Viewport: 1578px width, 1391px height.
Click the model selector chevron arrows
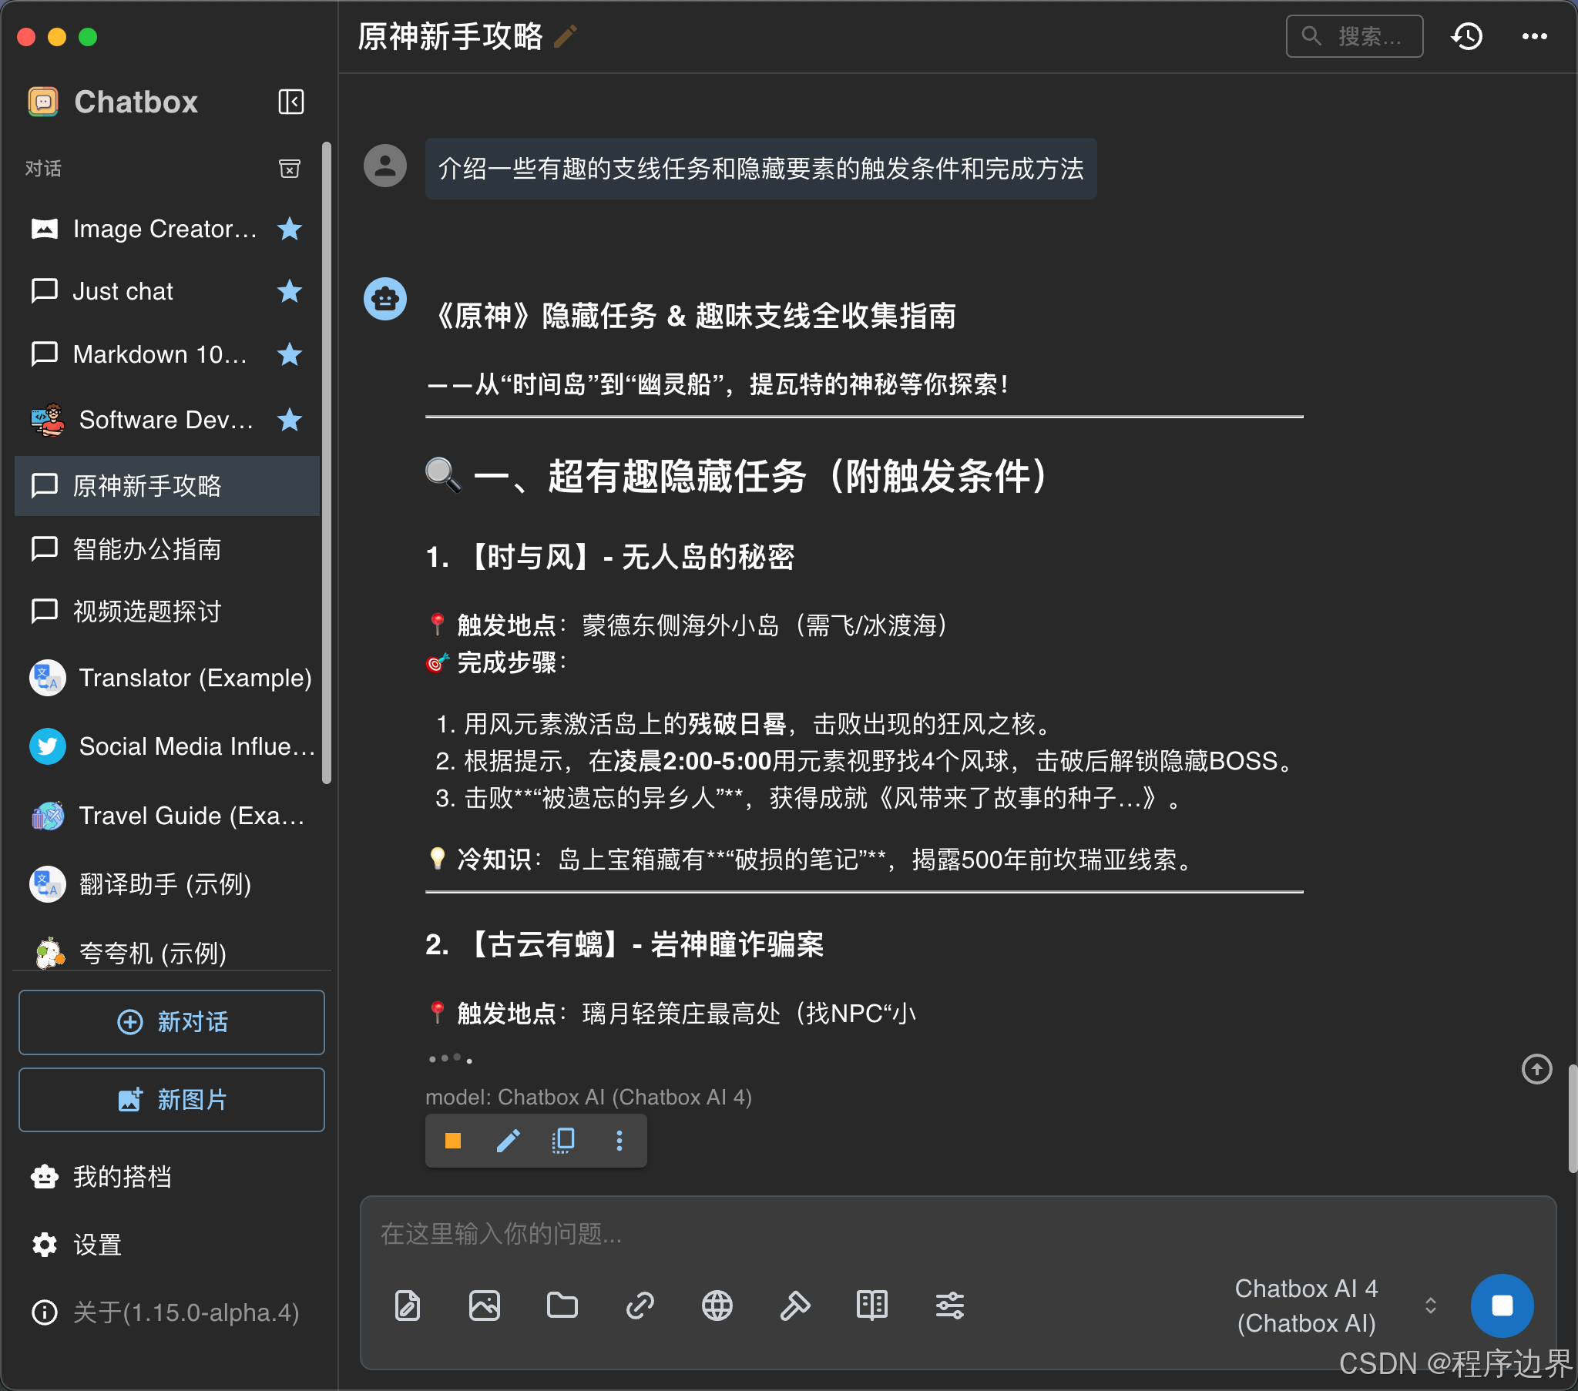point(1430,1306)
